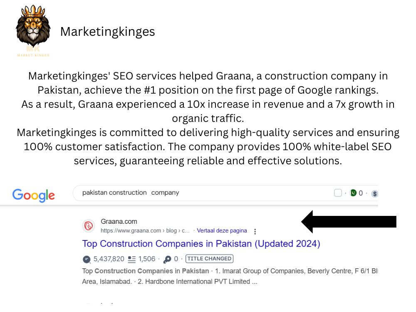This screenshot has width=416, height=312.
Task: Click the Marketingkinges heading text
Action: (107, 32)
